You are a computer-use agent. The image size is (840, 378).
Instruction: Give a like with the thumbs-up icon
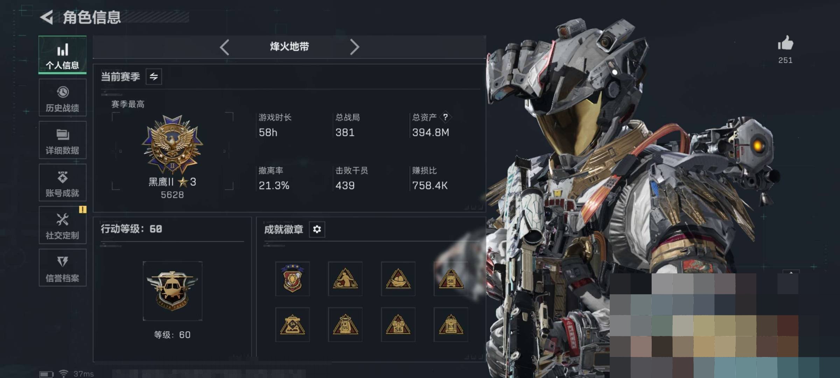[785, 43]
